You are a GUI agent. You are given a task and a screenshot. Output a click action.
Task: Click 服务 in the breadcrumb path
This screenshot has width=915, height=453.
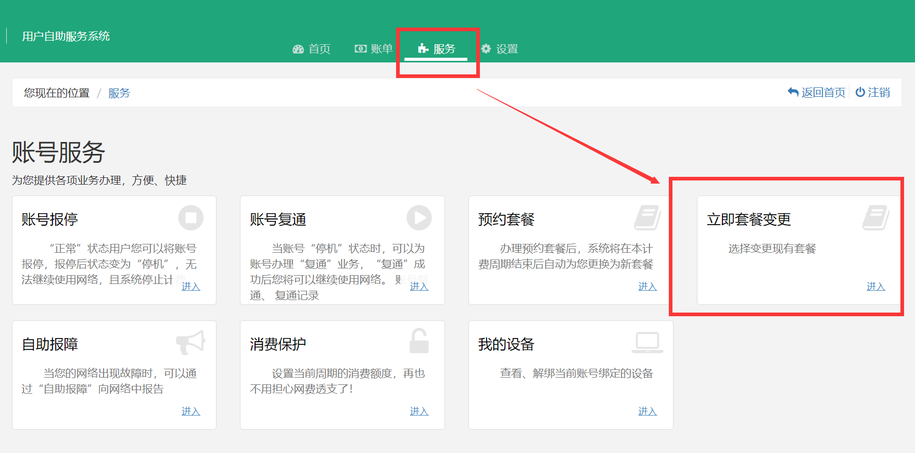pyautogui.click(x=119, y=93)
